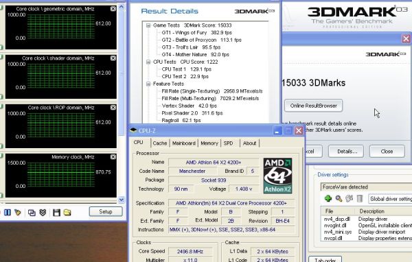Switch to the Mainboard tab in CPU-Z
This screenshot has width=412, height=262.
184,143
